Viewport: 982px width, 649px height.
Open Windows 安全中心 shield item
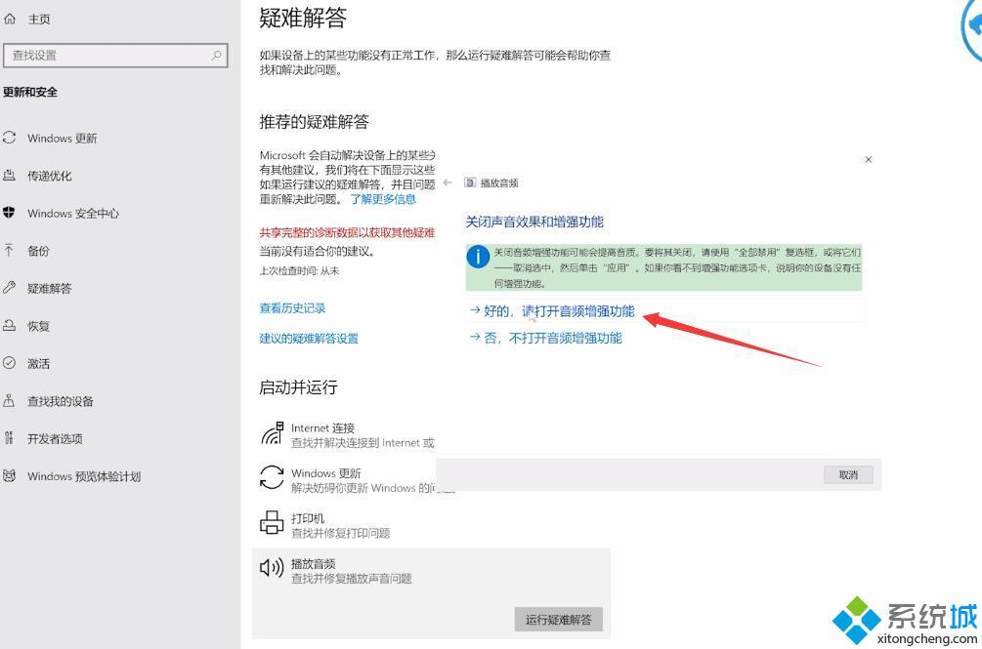72,214
